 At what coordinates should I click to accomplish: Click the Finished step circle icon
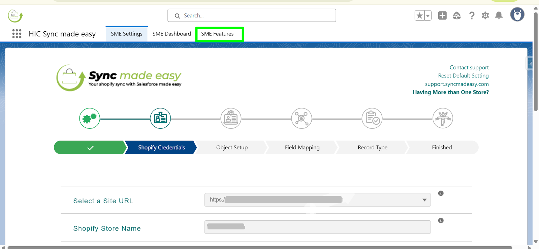point(443,118)
